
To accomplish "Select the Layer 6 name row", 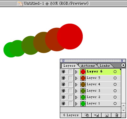I will 100,72.
